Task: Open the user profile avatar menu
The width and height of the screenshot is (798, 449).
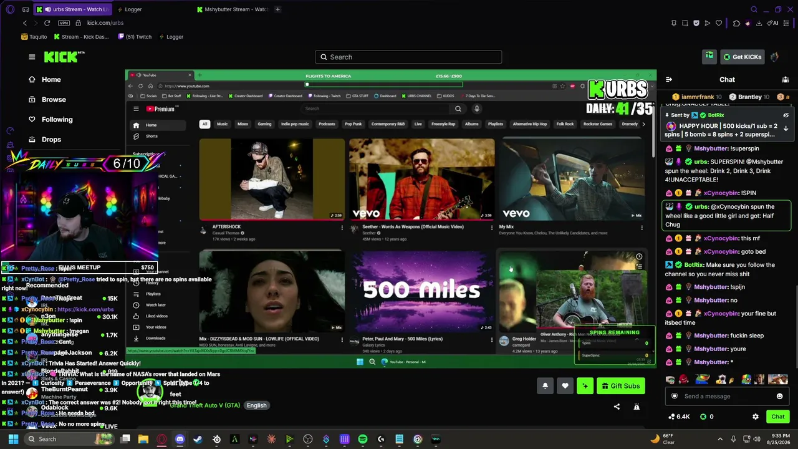Action: [775, 57]
